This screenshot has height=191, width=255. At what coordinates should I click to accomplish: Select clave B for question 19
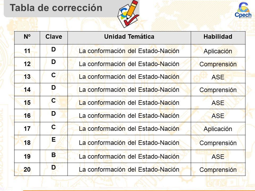tap(53, 155)
